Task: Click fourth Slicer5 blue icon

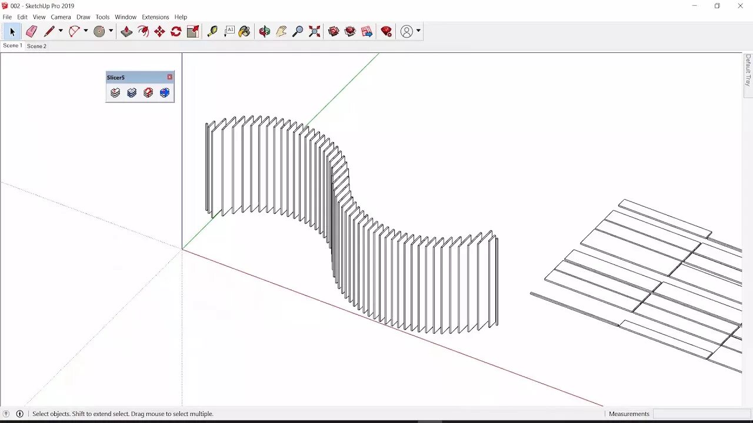Action: point(165,93)
